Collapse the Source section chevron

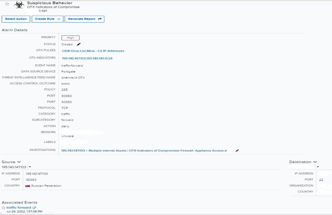[x=19, y=162]
